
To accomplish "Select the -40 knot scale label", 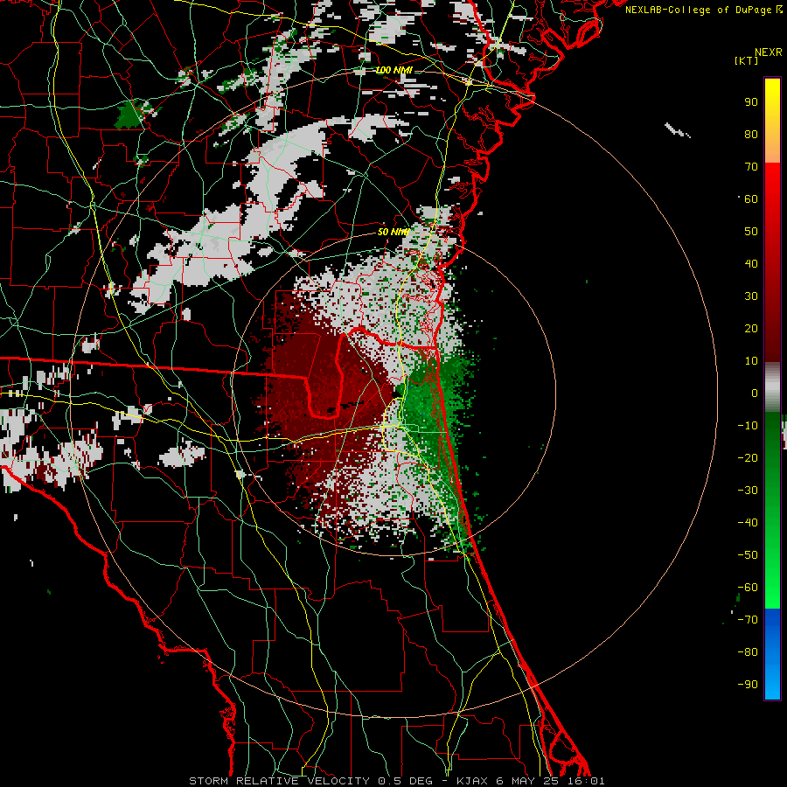I will tap(748, 523).
